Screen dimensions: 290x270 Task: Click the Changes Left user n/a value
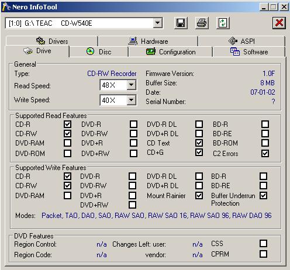[x=198, y=244]
